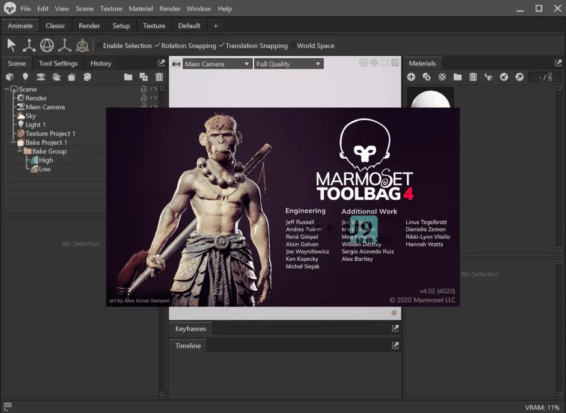Hide the Scene root via eye icon

coord(153,89)
